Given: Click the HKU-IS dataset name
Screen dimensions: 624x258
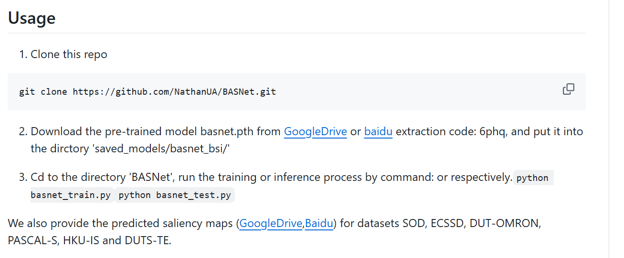Looking at the screenshot, I should 82,240.
